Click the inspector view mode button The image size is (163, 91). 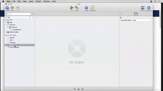pyautogui.click(x=136, y=14)
